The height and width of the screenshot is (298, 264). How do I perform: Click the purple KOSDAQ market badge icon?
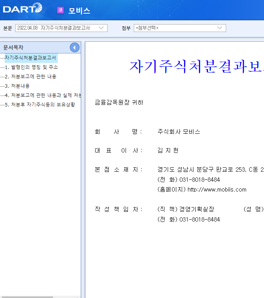60,10
